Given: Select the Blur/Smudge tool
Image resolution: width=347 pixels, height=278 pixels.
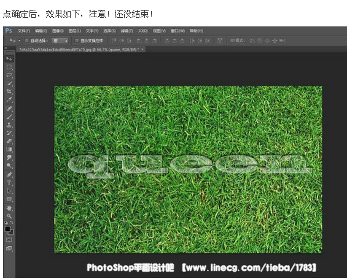Looking at the screenshot, I should (9, 158).
